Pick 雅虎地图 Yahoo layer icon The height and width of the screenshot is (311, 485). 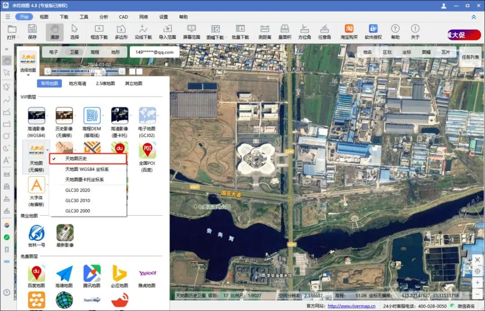(147, 274)
